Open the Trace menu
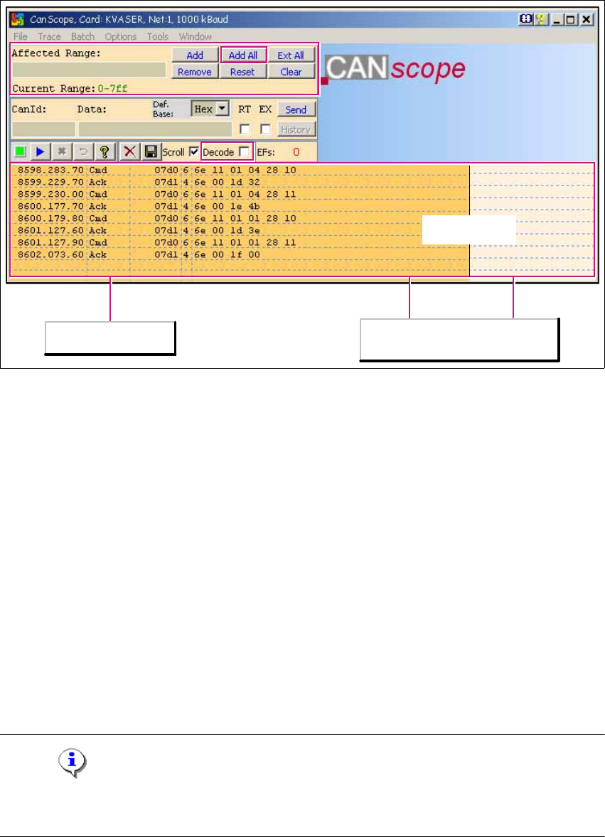Screen dimensions: 605x837 (x=49, y=36)
